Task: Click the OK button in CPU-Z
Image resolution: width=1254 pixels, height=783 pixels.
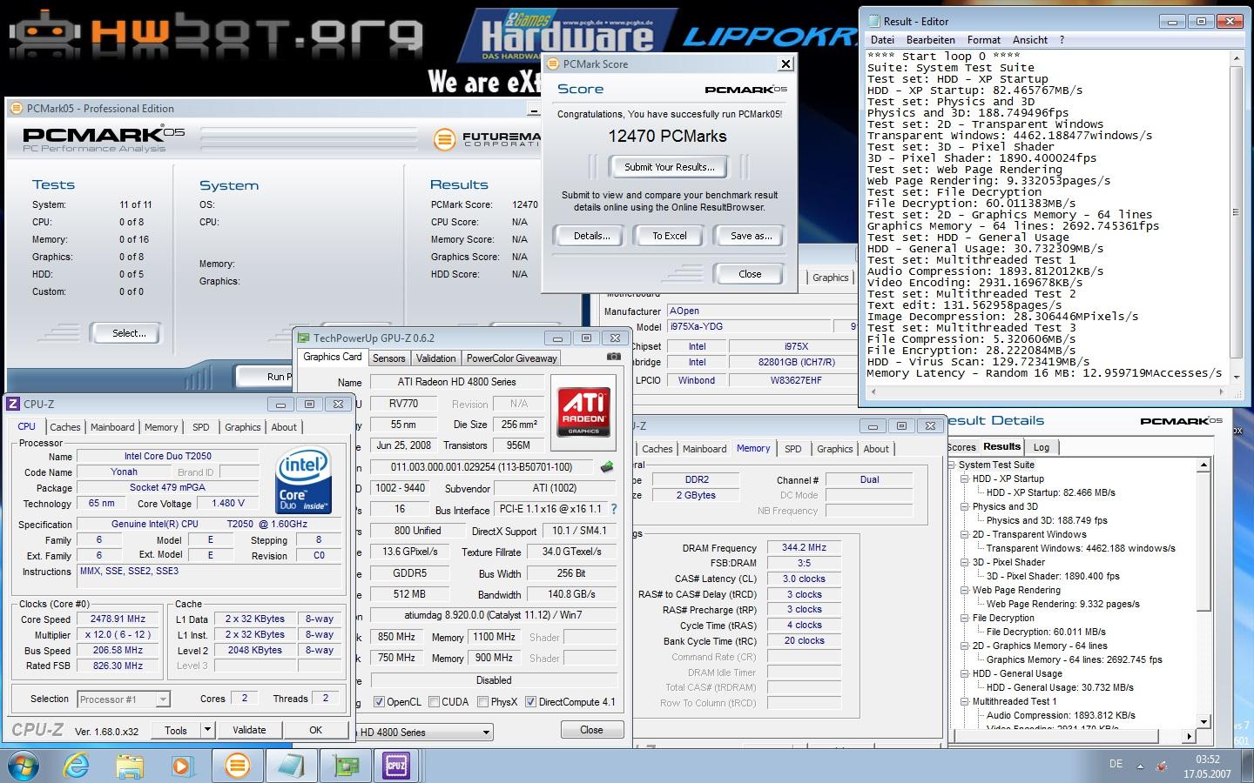Action: 315,730
